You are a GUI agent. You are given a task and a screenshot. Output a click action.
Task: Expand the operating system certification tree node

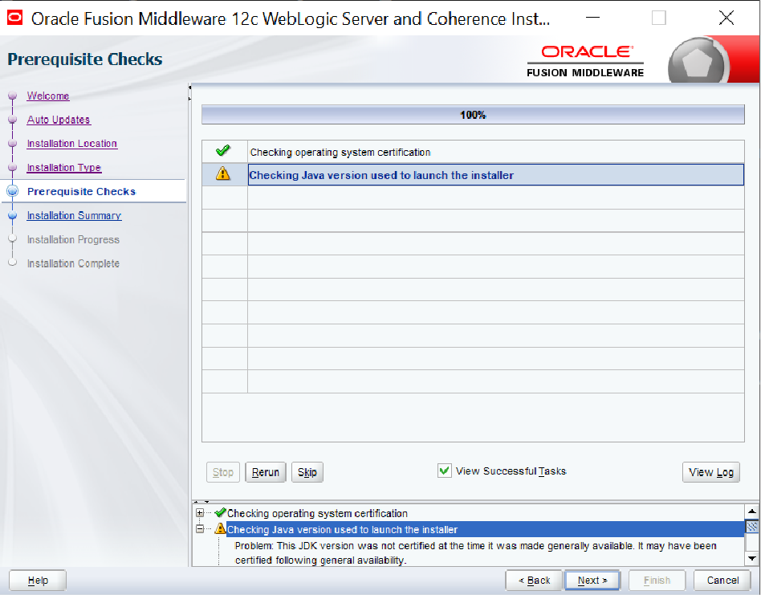click(200, 513)
